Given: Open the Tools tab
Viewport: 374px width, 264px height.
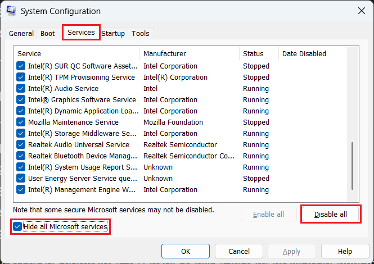Looking at the screenshot, I should [x=141, y=34].
